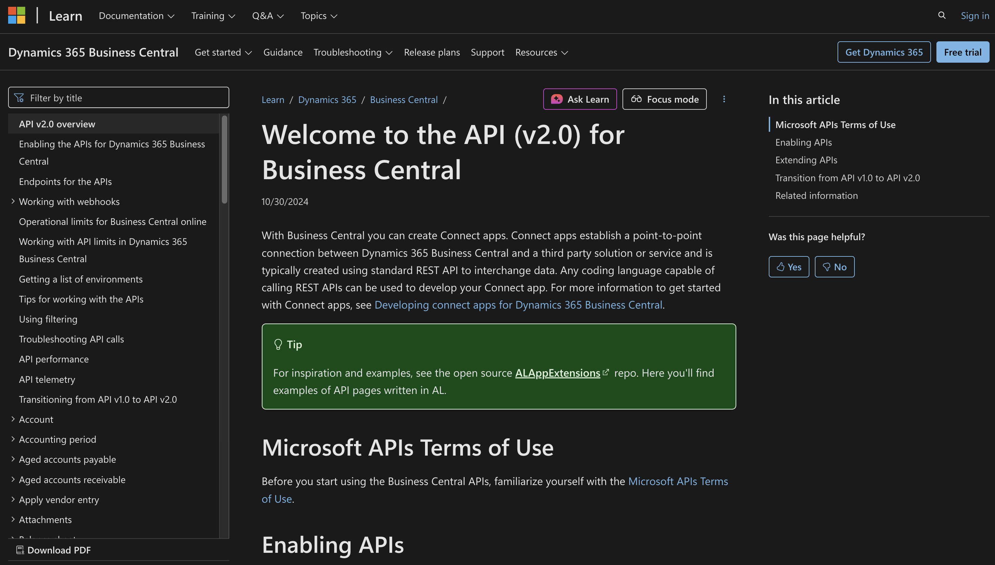Expand Working with webhooks node
Image resolution: width=995 pixels, height=565 pixels.
click(13, 201)
